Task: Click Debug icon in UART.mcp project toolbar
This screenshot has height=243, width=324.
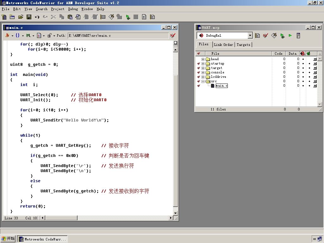Action: coord(282,35)
